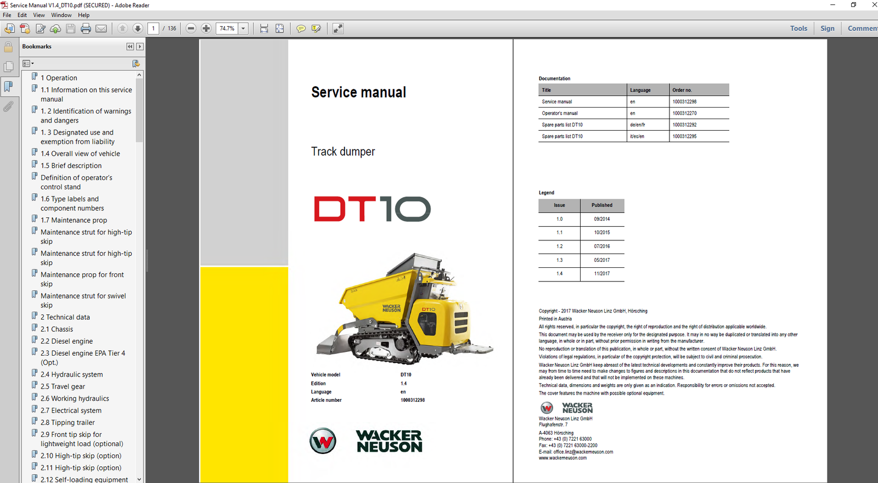Image resolution: width=878 pixels, height=483 pixels.
Task: Open the bookmarks options dropdown menu
Action: pyautogui.click(x=28, y=64)
